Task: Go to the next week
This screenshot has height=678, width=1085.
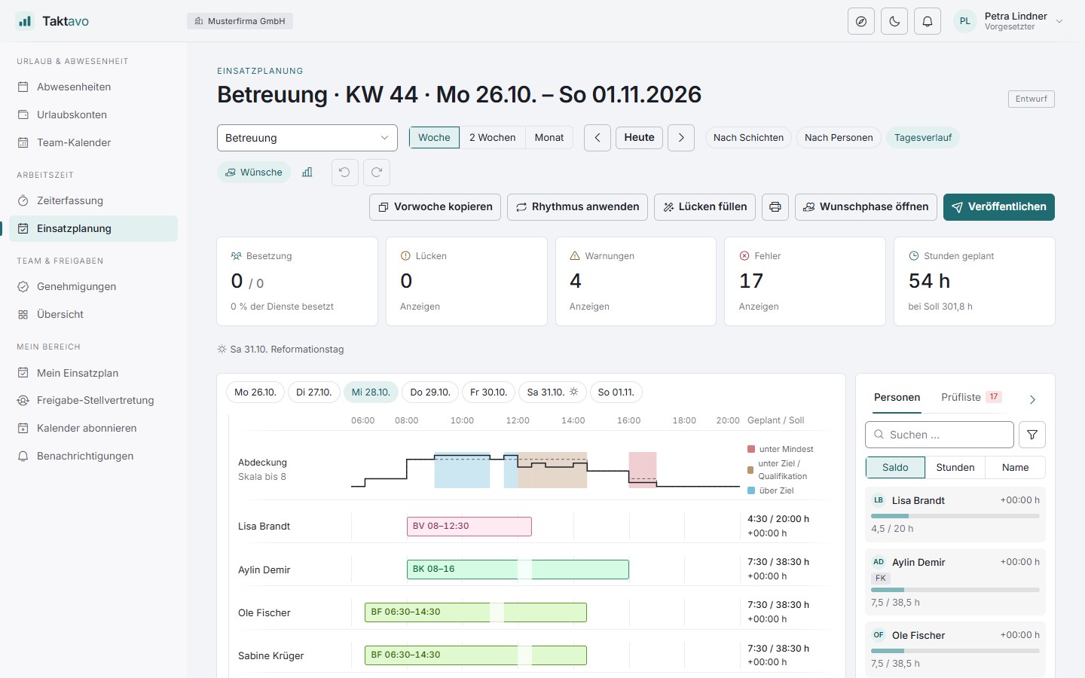Action: click(681, 138)
